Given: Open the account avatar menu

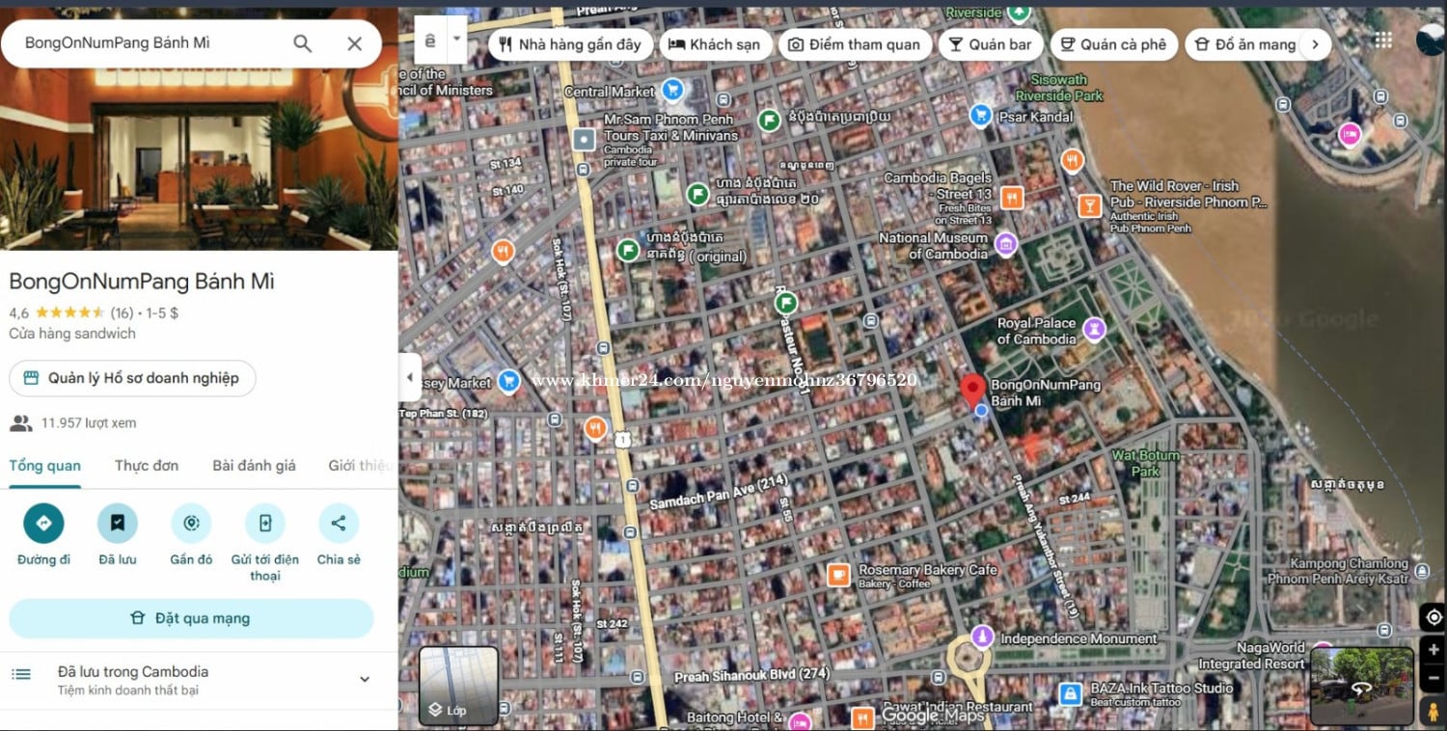Looking at the screenshot, I should [1432, 40].
